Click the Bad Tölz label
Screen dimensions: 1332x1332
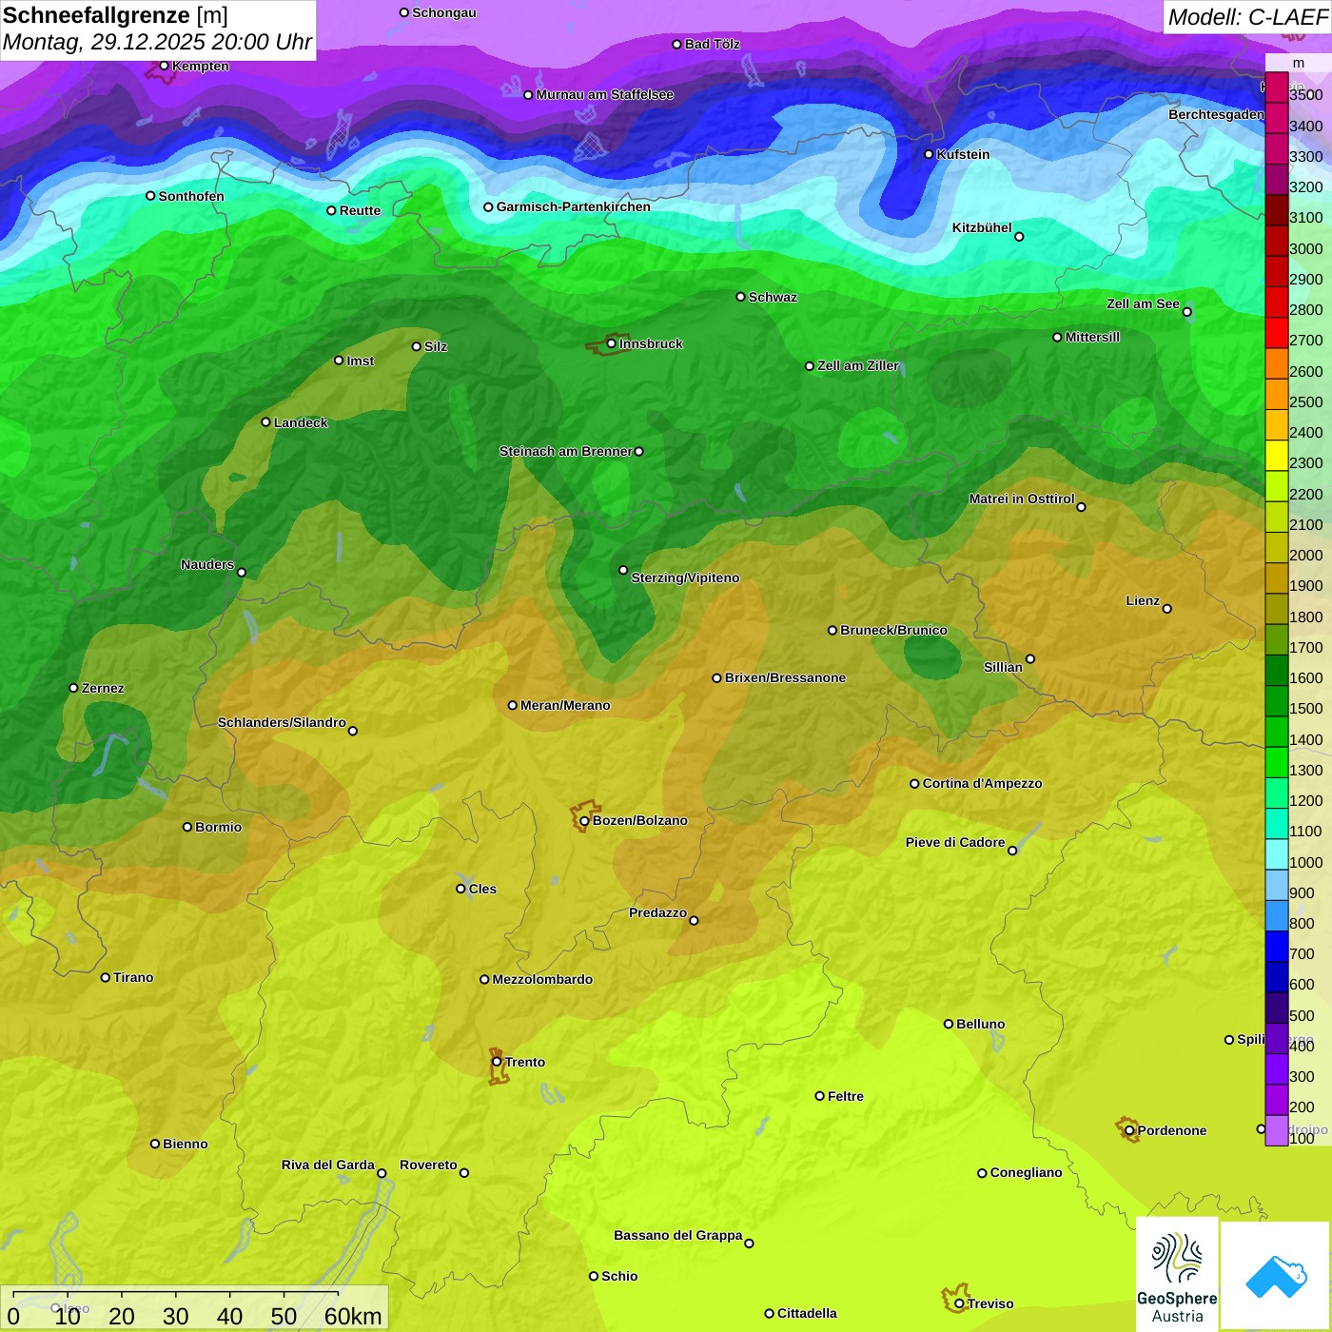713,44
